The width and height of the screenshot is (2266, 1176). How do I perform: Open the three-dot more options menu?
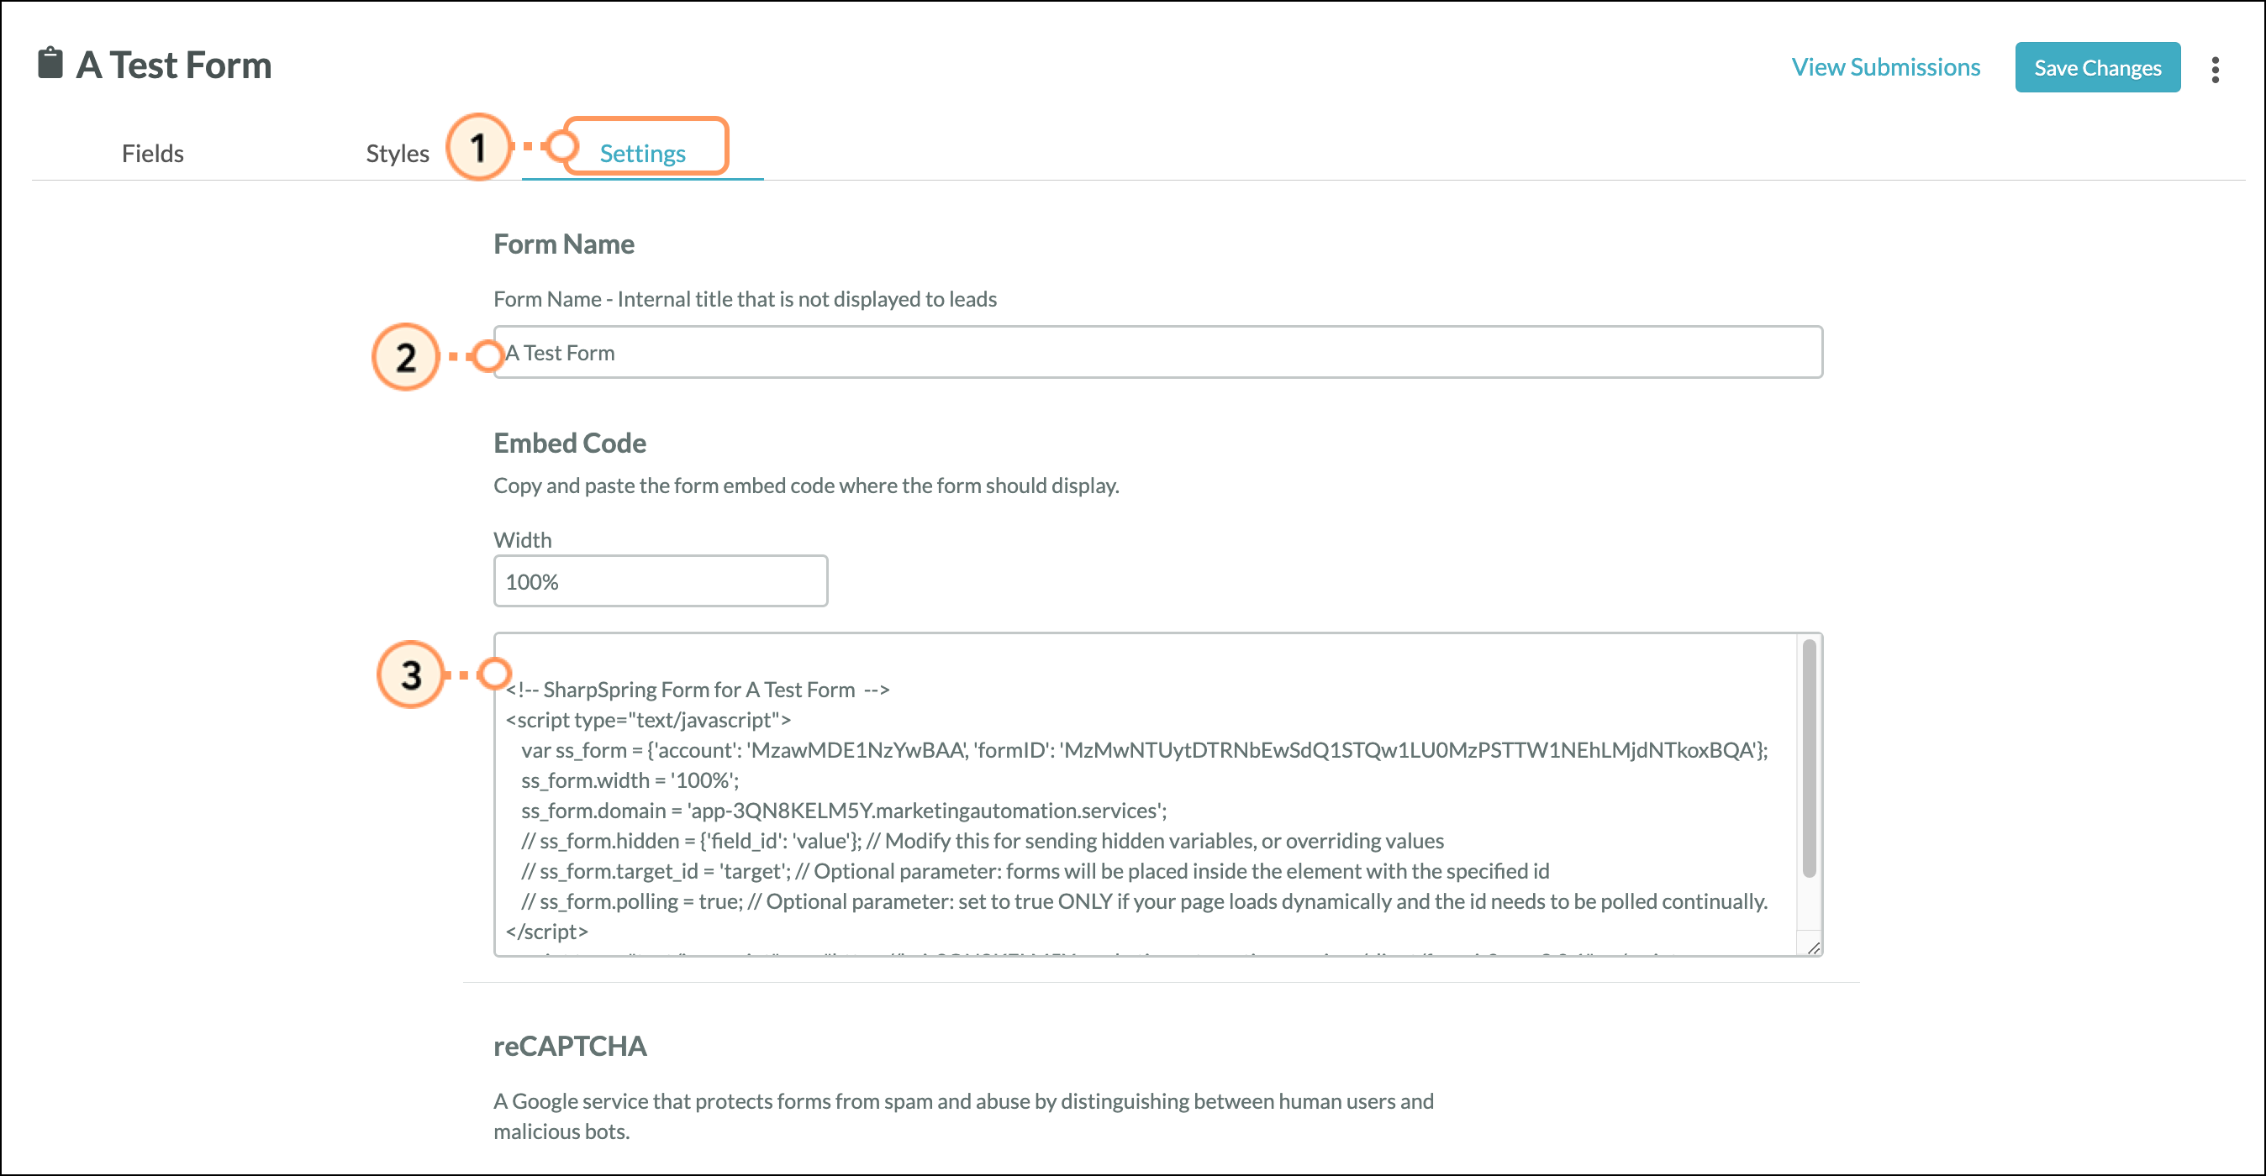point(2214,69)
